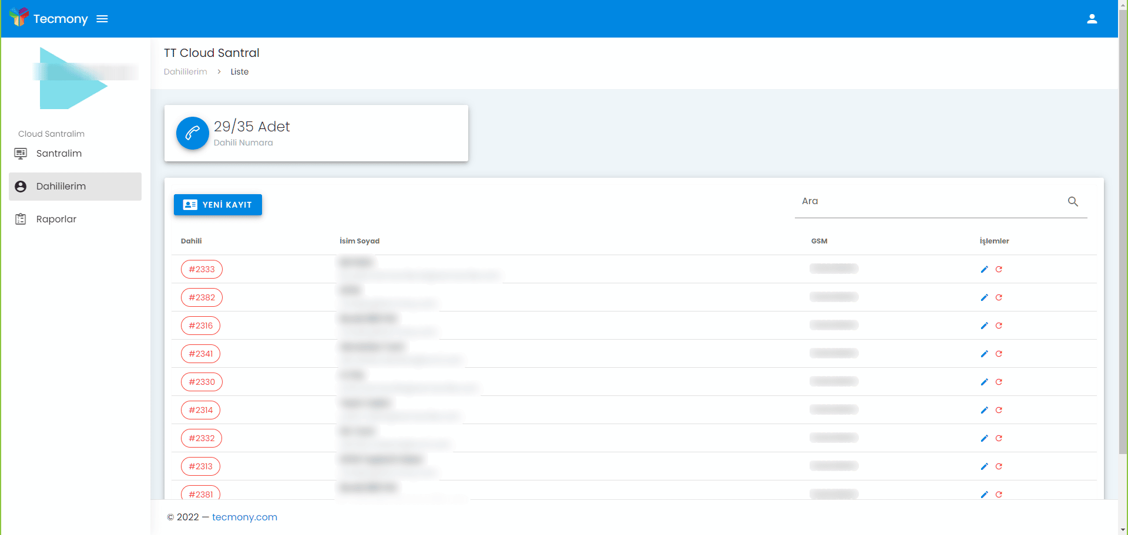1128x535 pixels.
Task: Edit extension #2330 via pencil icon
Action: point(984,382)
